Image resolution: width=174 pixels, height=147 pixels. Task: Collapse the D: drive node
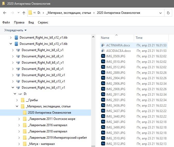15,94
